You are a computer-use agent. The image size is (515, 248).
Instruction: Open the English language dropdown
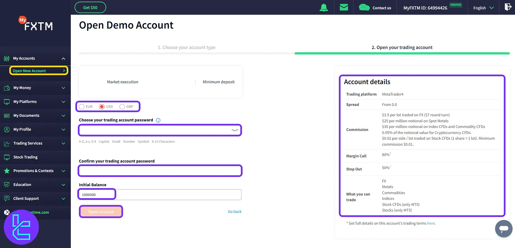tap(483, 8)
